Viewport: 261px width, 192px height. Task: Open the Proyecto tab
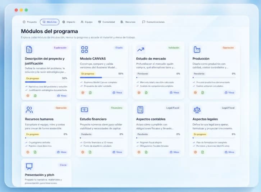[x=29, y=22]
